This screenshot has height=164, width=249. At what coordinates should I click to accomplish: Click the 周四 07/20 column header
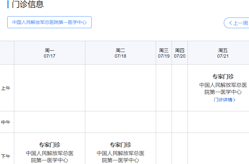pyautogui.click(x=180, y=53)
